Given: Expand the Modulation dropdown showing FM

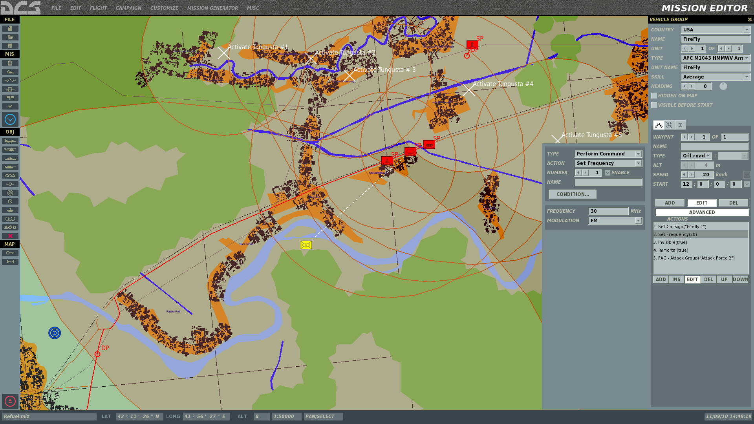Looking at the screenshot, I should pyautogui.click(x=638, y=221).
